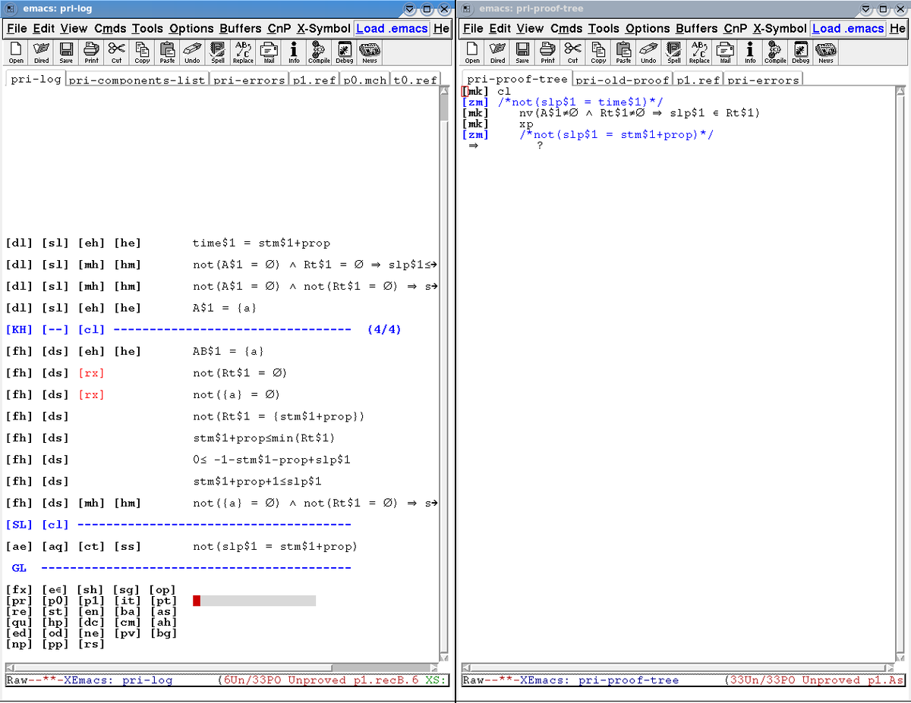
Task: Click [ss] button on the goal line
Action: pos(128,546)
